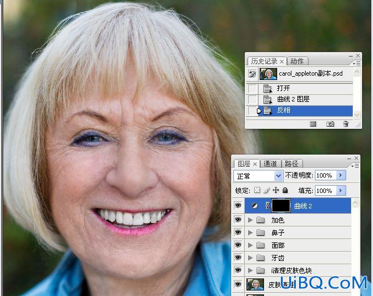Screen dimensions: 373x296
Task: Close the 图层 tab with its x
Action: 255,164
